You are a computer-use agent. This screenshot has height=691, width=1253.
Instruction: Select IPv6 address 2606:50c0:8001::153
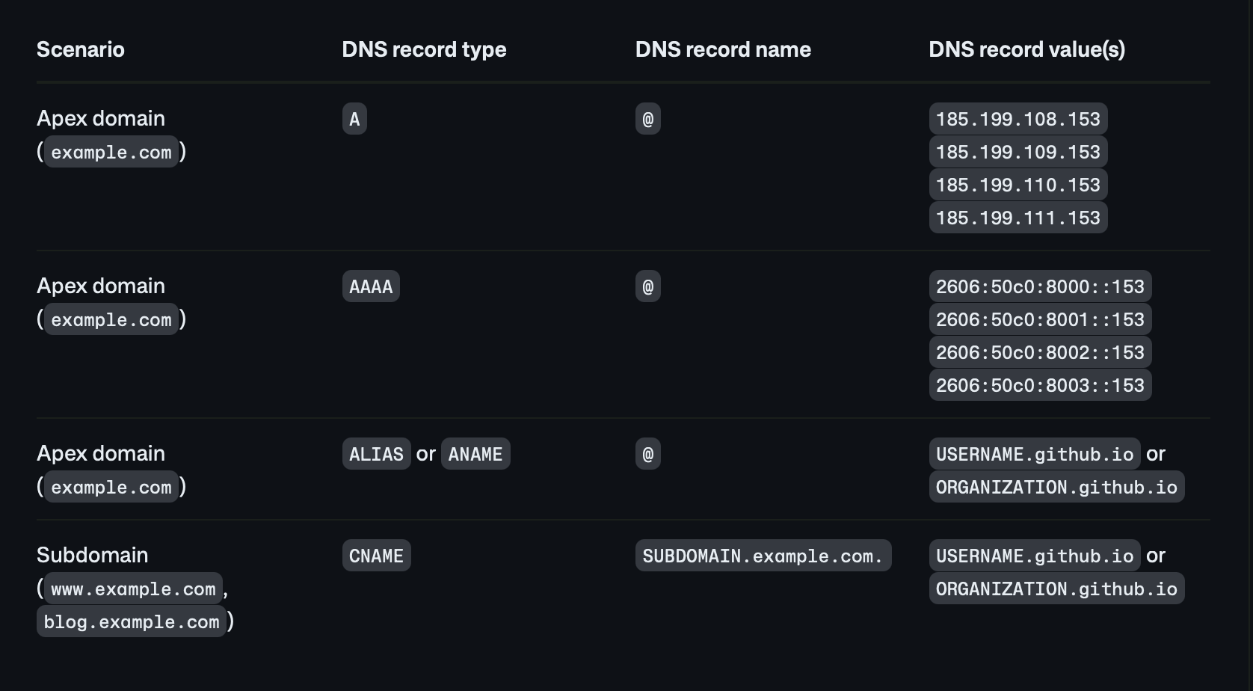(1040, 319)
